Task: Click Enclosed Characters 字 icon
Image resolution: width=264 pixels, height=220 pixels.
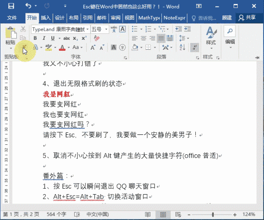Action: click(122, 47)
